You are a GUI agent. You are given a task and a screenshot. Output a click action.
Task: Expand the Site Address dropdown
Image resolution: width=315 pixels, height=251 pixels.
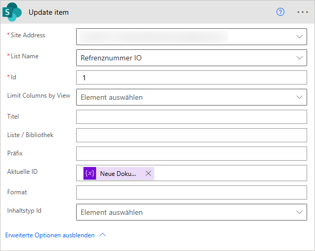coord(300,37)
